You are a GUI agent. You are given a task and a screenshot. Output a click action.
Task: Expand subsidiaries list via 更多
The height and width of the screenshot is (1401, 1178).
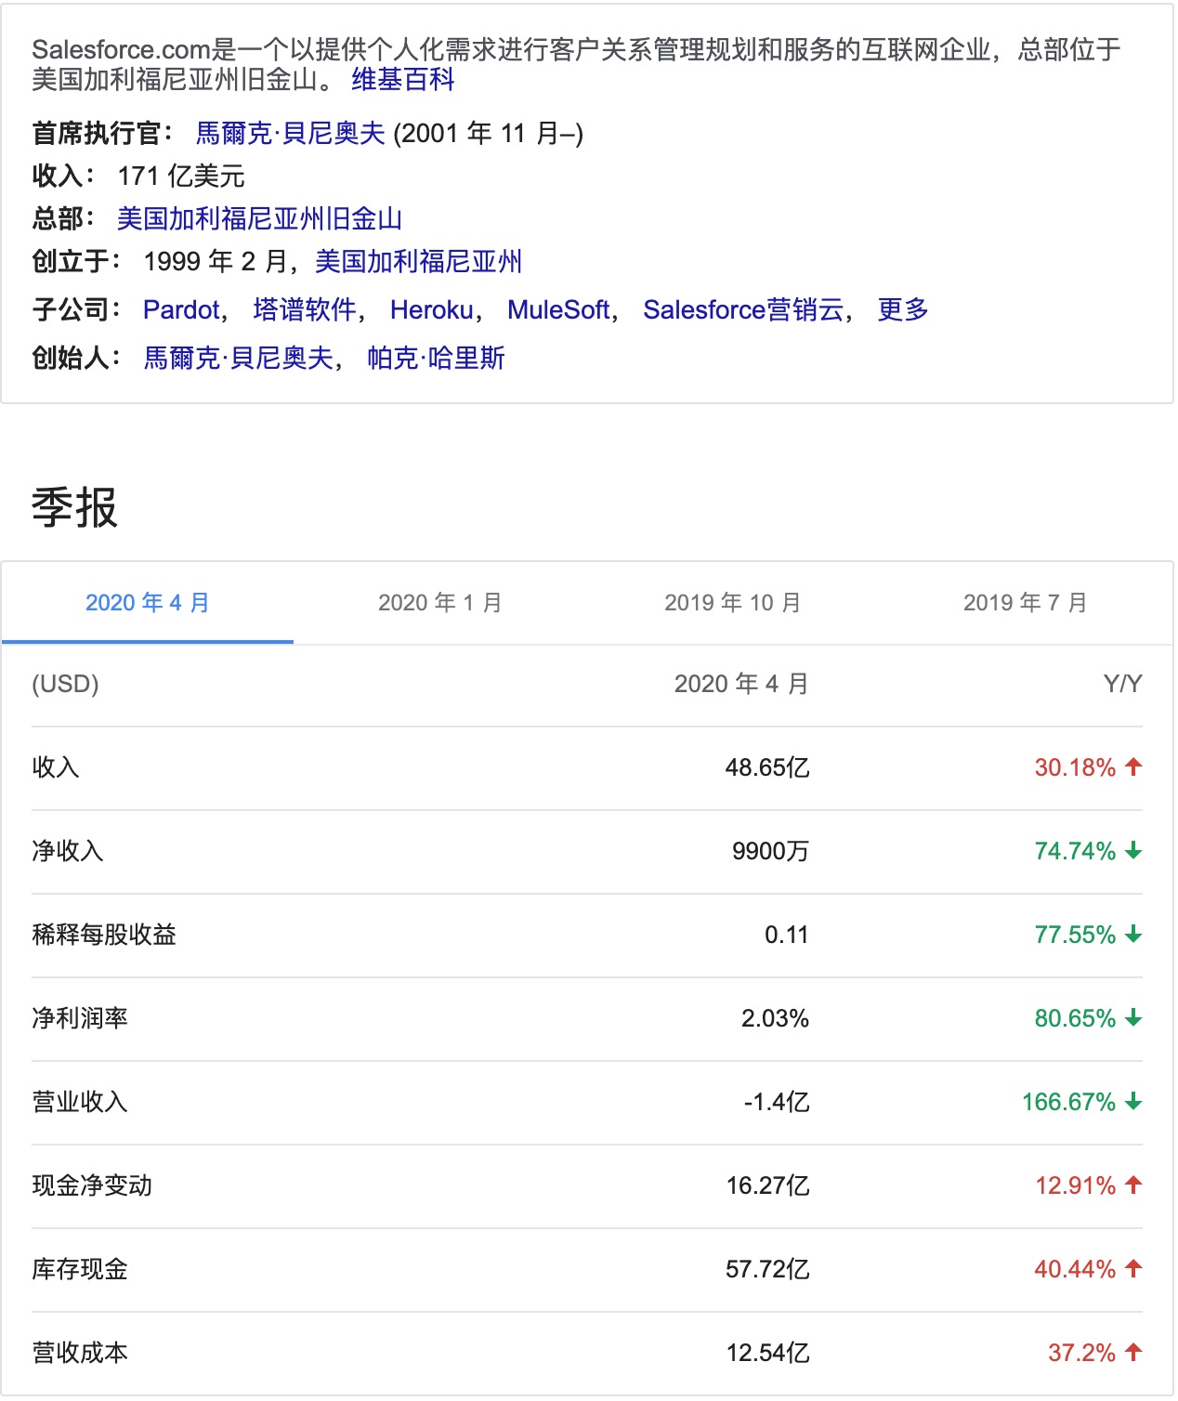[903, 310]
